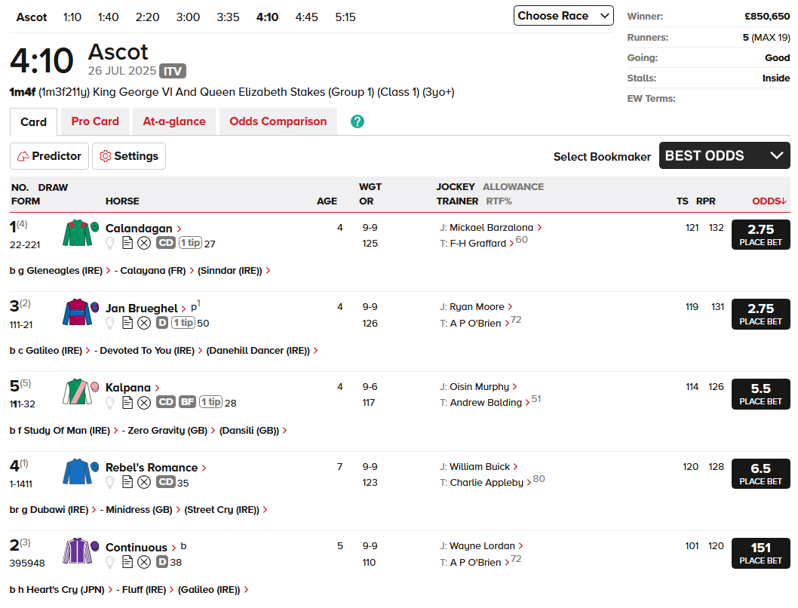Click the BF badge on Kalpana
Image resolution: width=798 pixels, height=608 pixels.
point(187,402)
